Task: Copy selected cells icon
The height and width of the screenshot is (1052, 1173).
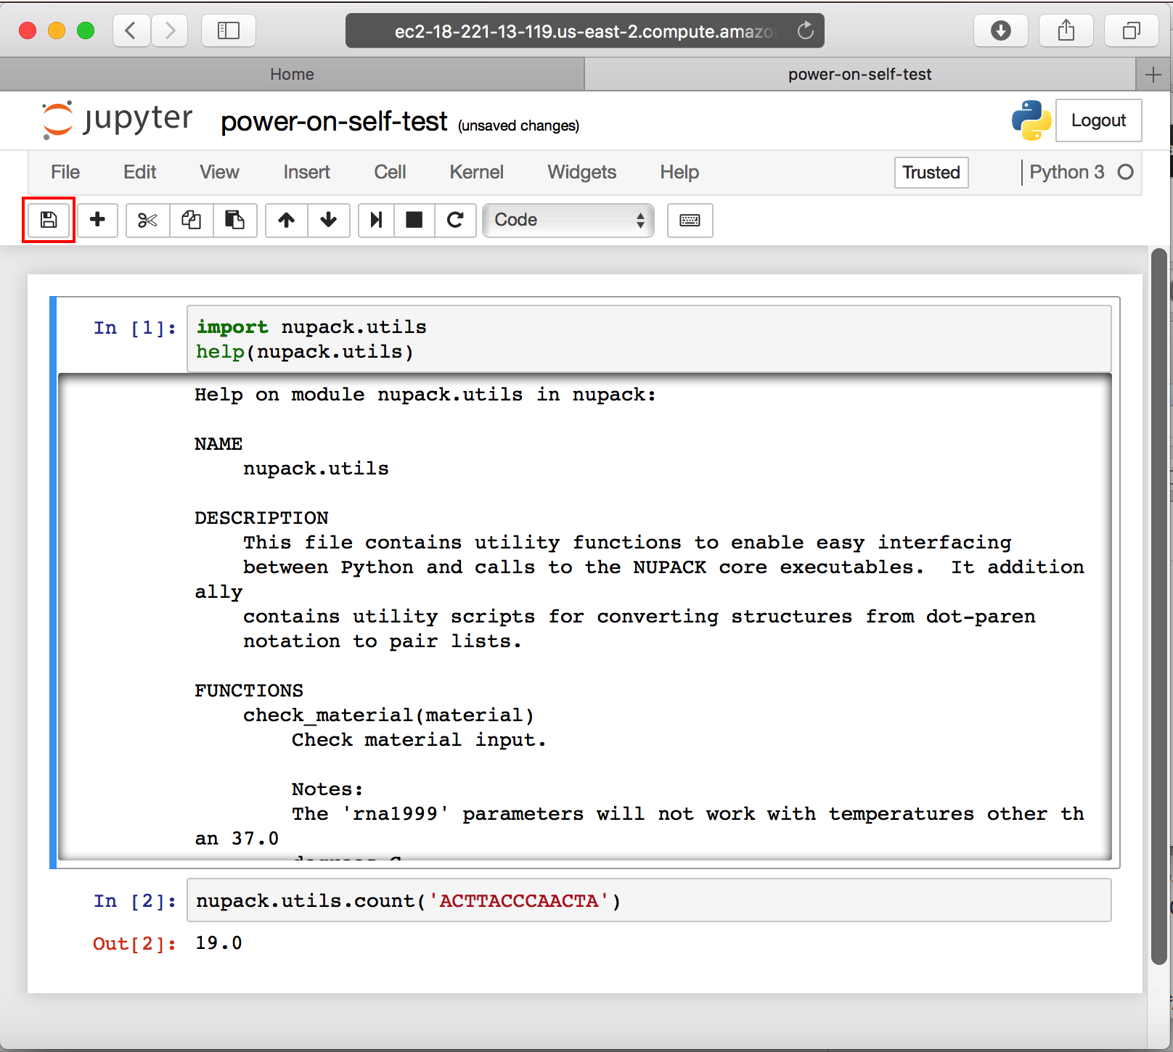Action: coord(192,220)
